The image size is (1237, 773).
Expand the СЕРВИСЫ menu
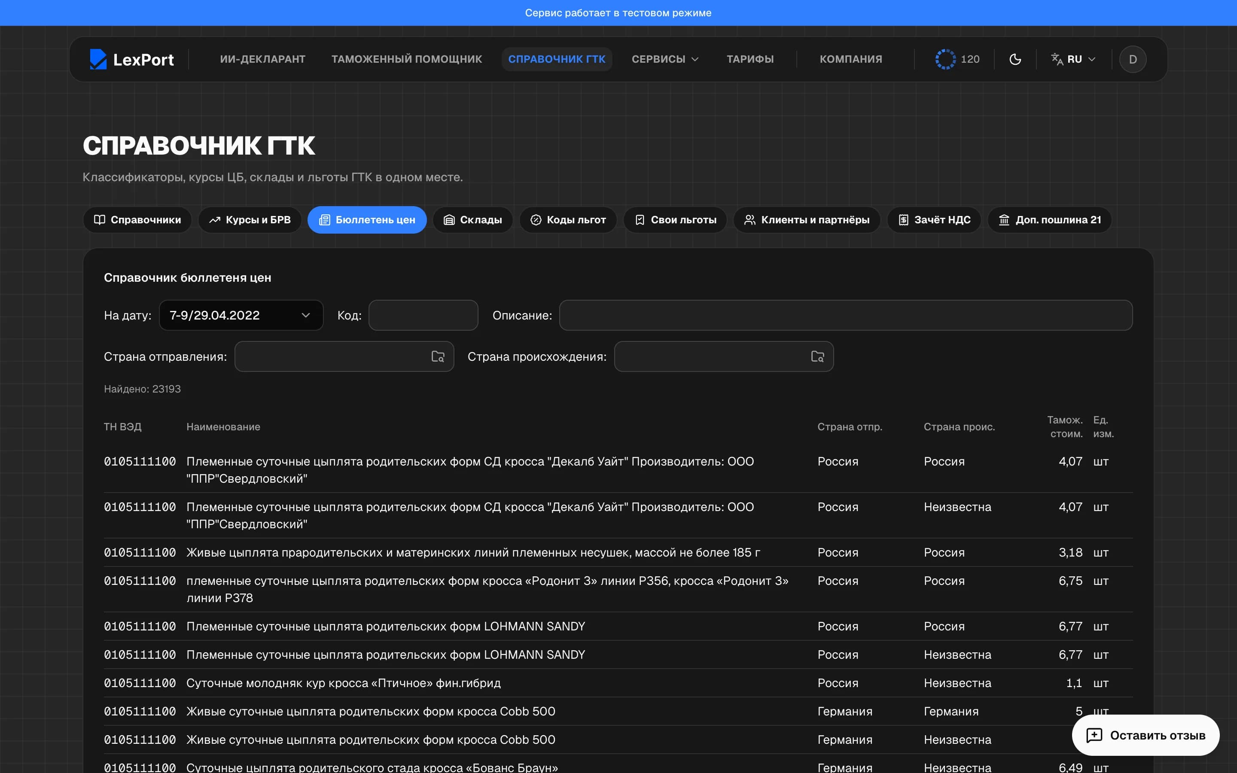point(664,59)
